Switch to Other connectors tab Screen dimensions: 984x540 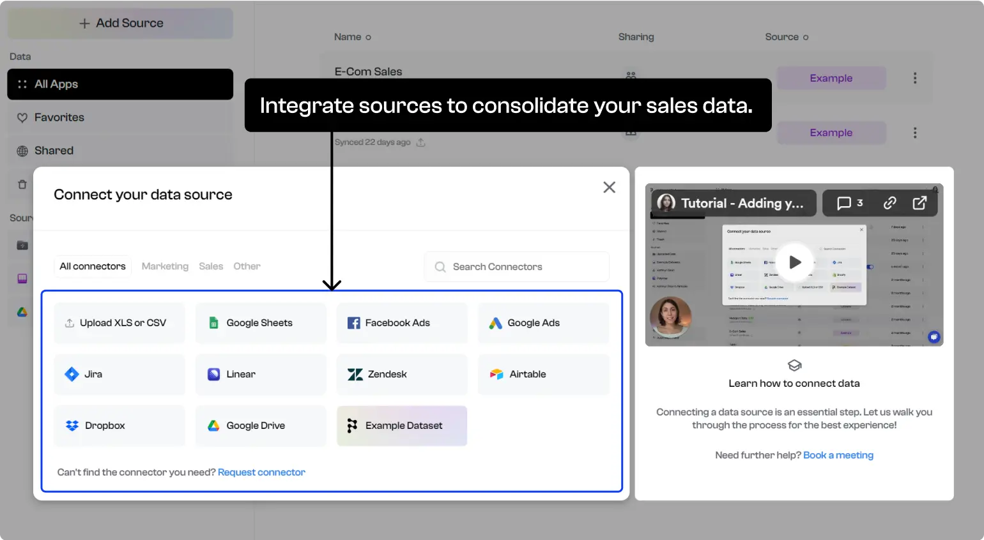[247, 266]
